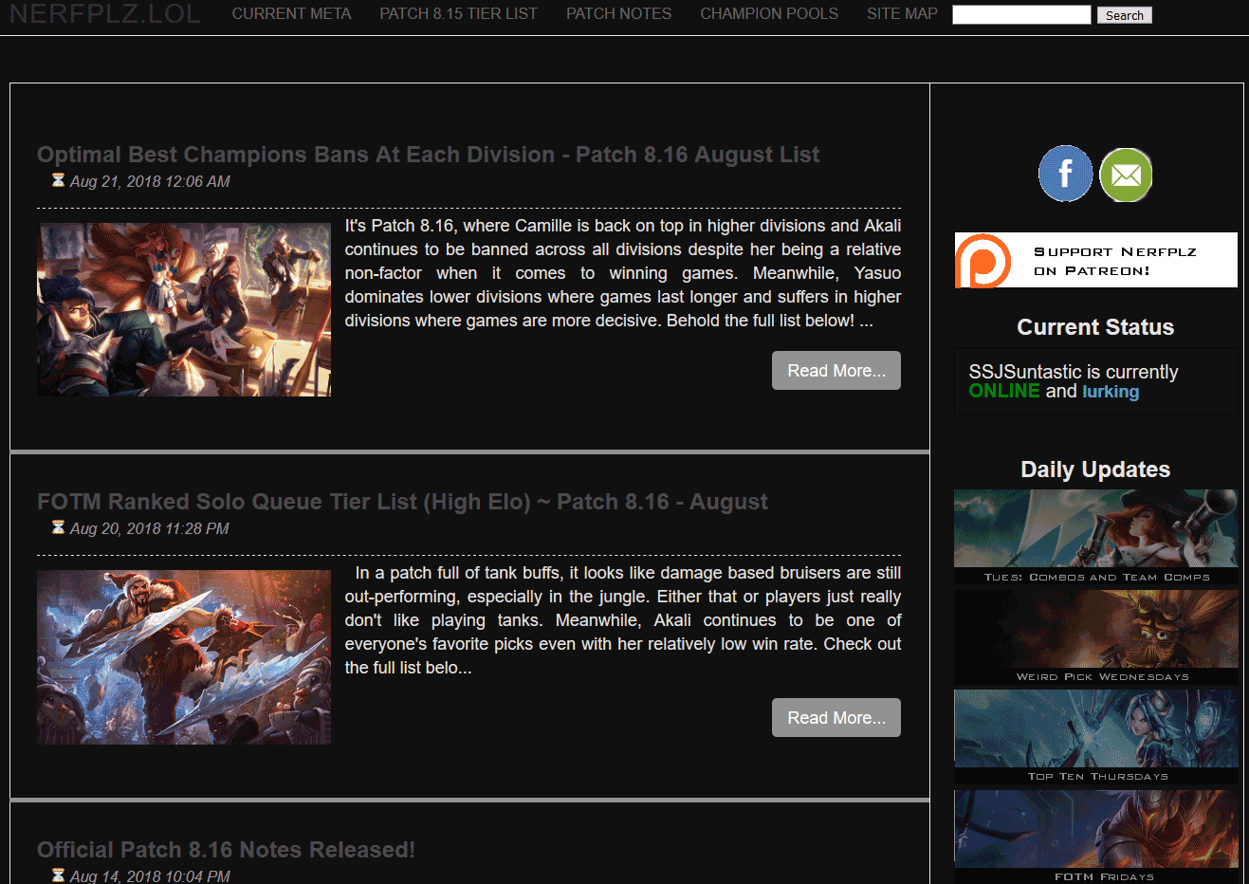1249x884 pixels.
Task: Click the Search button
Action: tap(1125, 15)
